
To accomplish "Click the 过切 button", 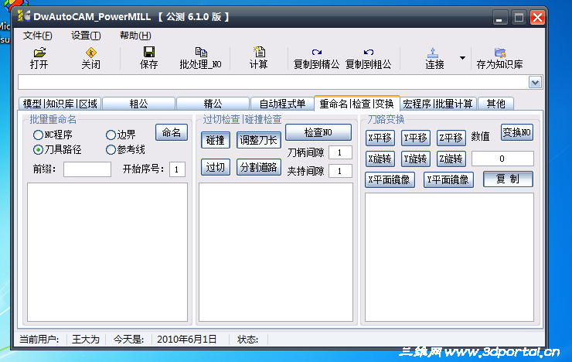I will point(215,167).
